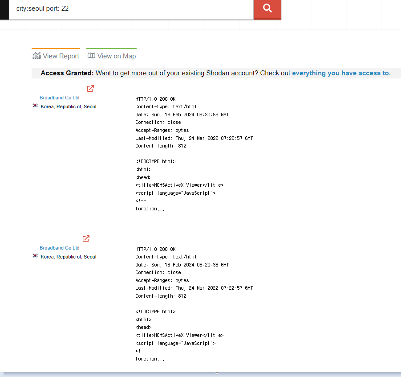This screenshot has width=401, height=377.
Task: Open 'everything you have access to' link
Action: [x=341, y=73]
